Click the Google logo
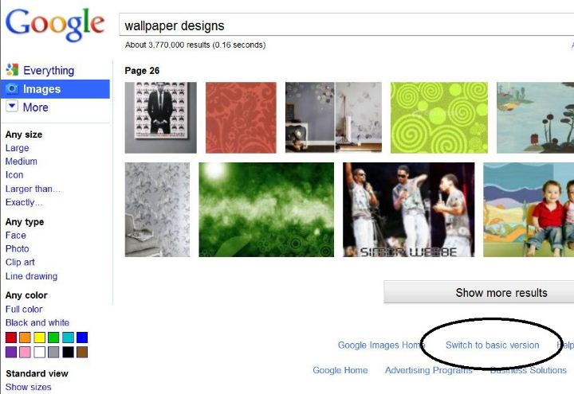The image size is (574, 394). tap(55, 24)
